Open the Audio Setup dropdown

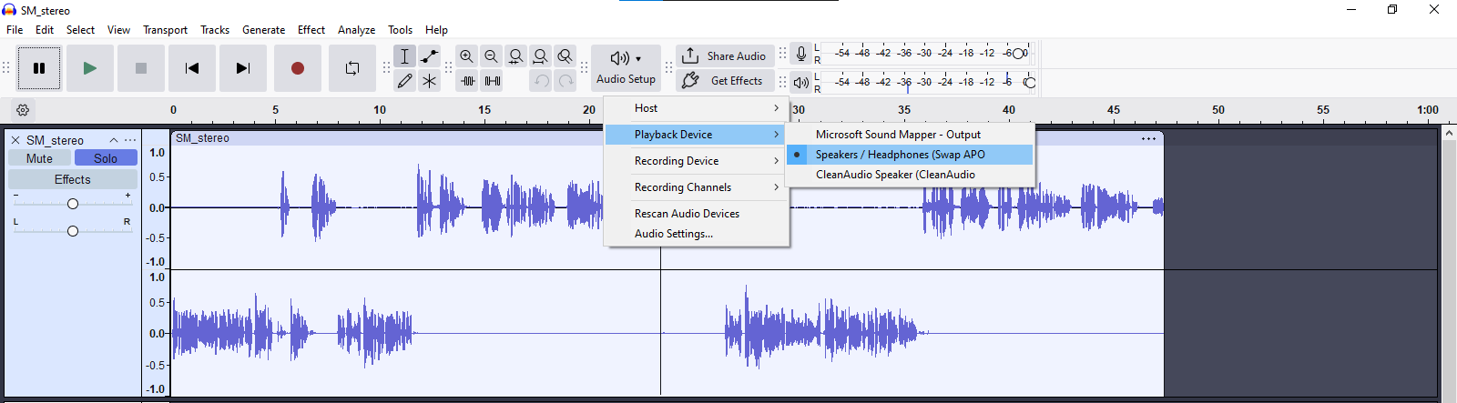[626, 68]
